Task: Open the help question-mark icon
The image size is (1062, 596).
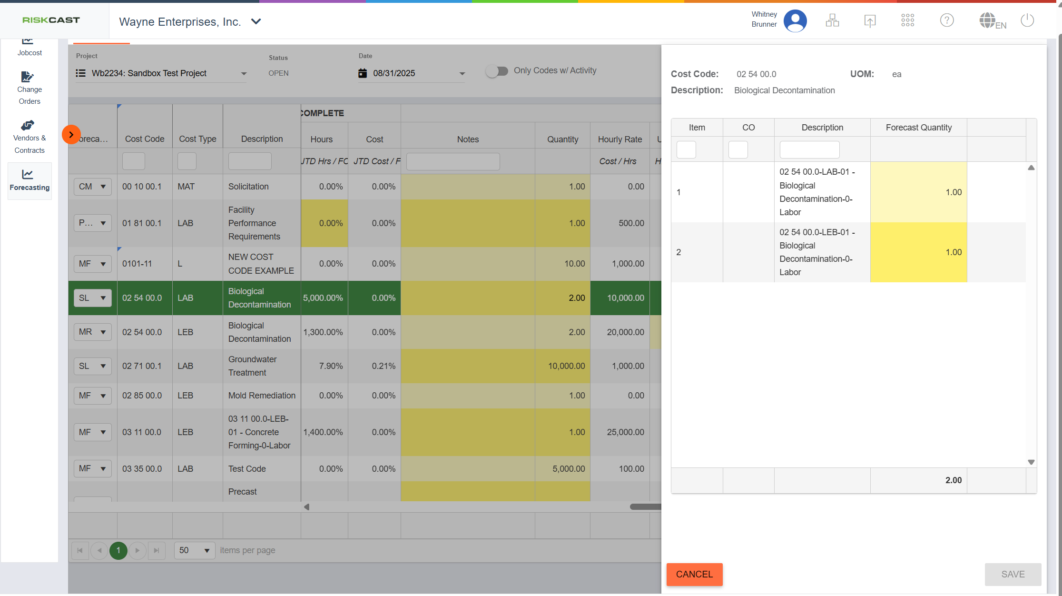Action: pyautogui.click(x=947, y=20)
